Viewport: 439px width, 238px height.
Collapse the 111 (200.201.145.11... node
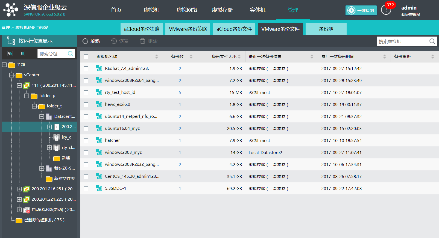(x=19, y=85)
